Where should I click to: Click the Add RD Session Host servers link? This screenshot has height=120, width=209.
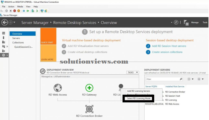click(x=169, y=46)
